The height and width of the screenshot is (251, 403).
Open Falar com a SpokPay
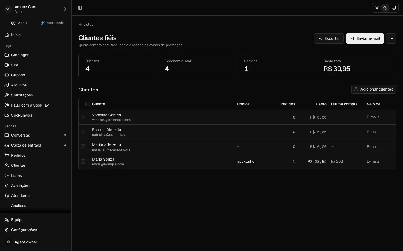[36, 105]
